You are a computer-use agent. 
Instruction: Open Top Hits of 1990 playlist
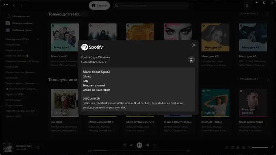(x=14, y=94)
